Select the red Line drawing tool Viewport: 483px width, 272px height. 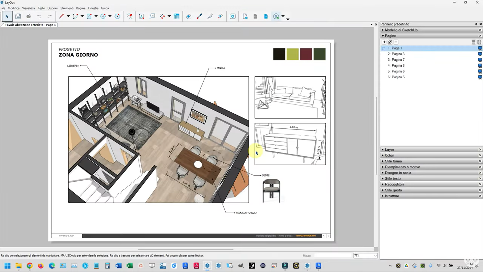click(62, 16)
